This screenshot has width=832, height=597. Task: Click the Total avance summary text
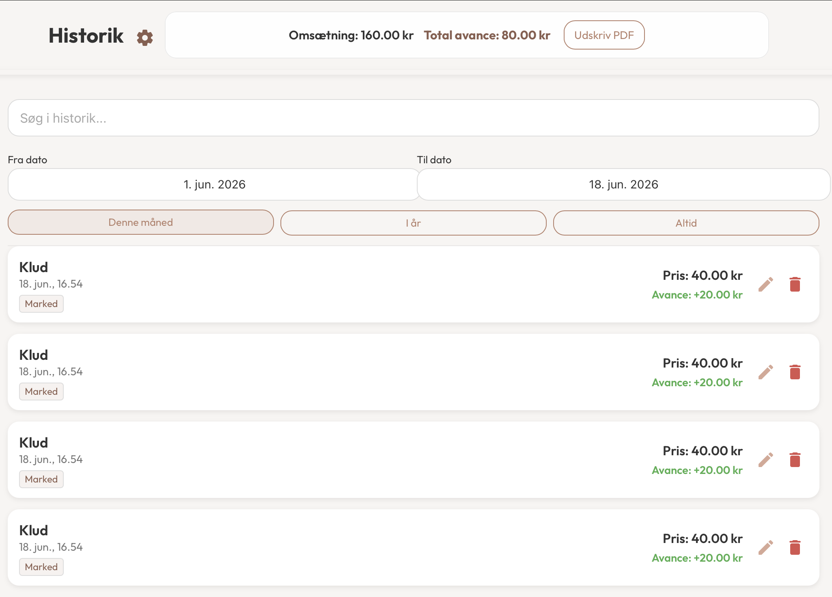coord(487,35)
